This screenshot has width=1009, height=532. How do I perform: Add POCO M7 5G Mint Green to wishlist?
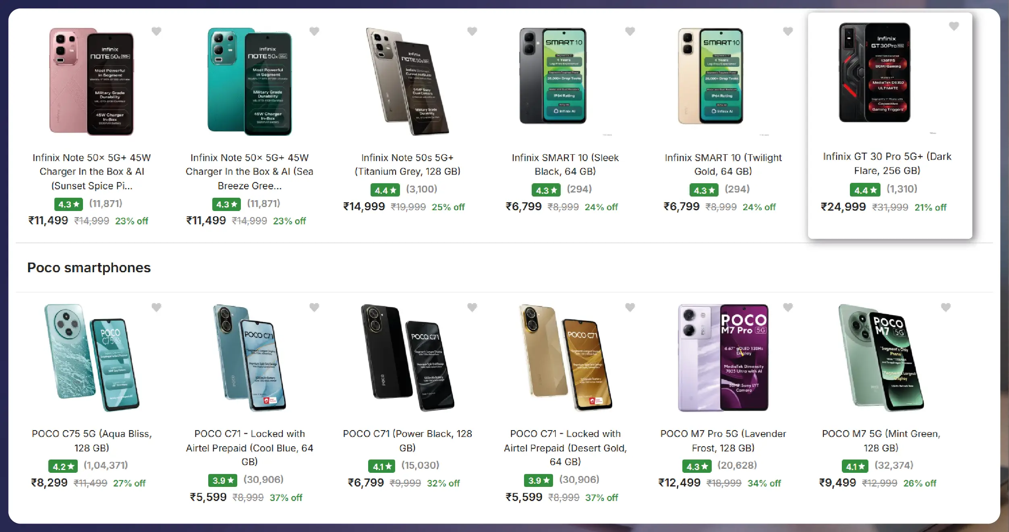click(x=946, y=307)
